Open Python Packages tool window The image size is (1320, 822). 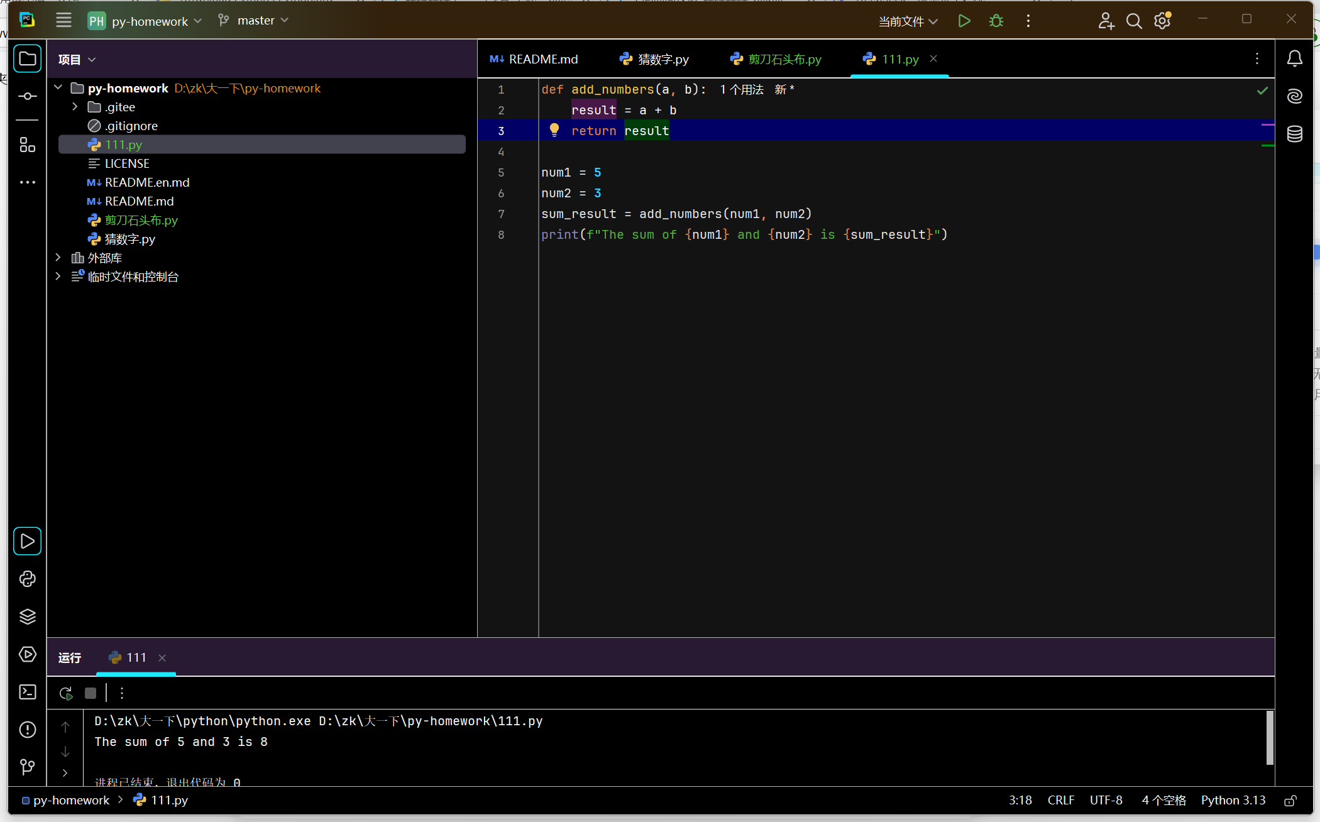[27, 616]
